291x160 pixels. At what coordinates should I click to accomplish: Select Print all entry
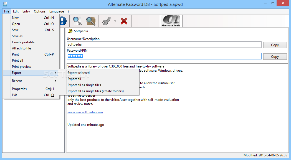click(31, 61)
